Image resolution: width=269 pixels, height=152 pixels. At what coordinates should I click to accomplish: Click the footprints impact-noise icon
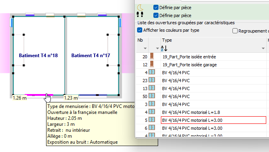(x=140, y=14)
